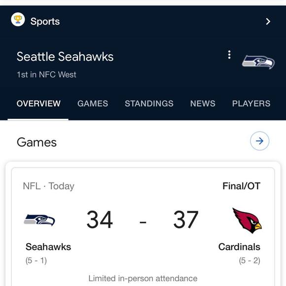Click the Cardinals logo in game card
The height and width of the screenshot is (286, 286).
click(x=247, y=220)
